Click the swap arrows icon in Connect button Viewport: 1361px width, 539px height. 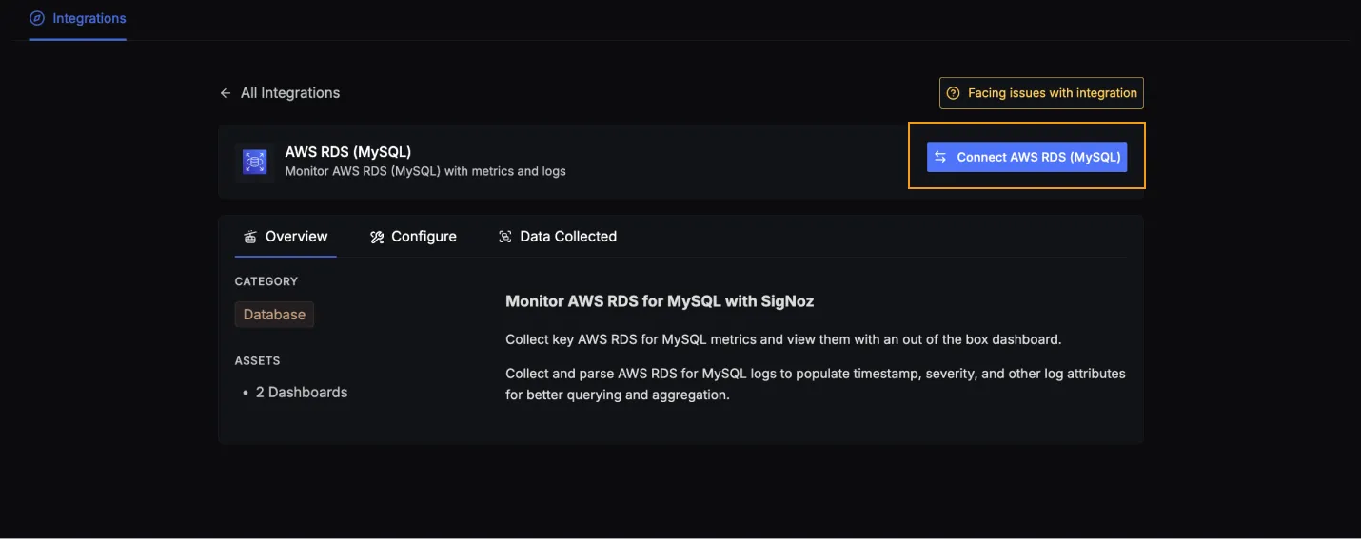click(x=940, y=157)
